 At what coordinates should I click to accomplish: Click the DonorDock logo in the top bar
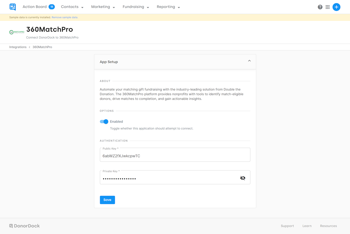click(12, 7)
